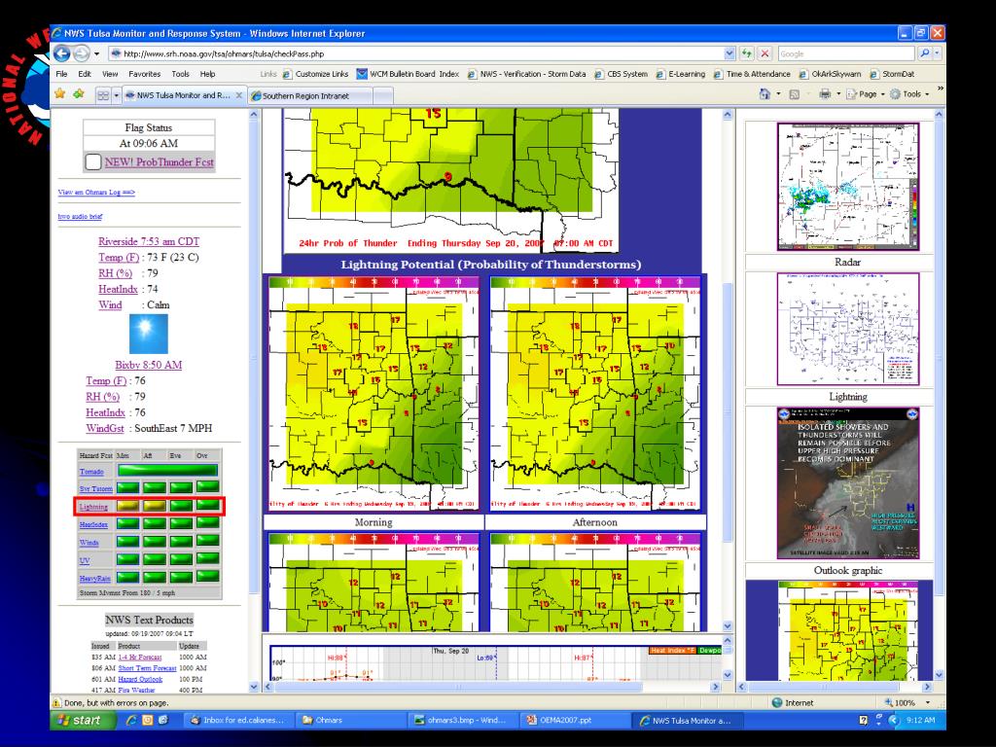This screenshot has width=996, height=747.
Task: Click the Radar thumbnail image
Action: click(848, 187)
